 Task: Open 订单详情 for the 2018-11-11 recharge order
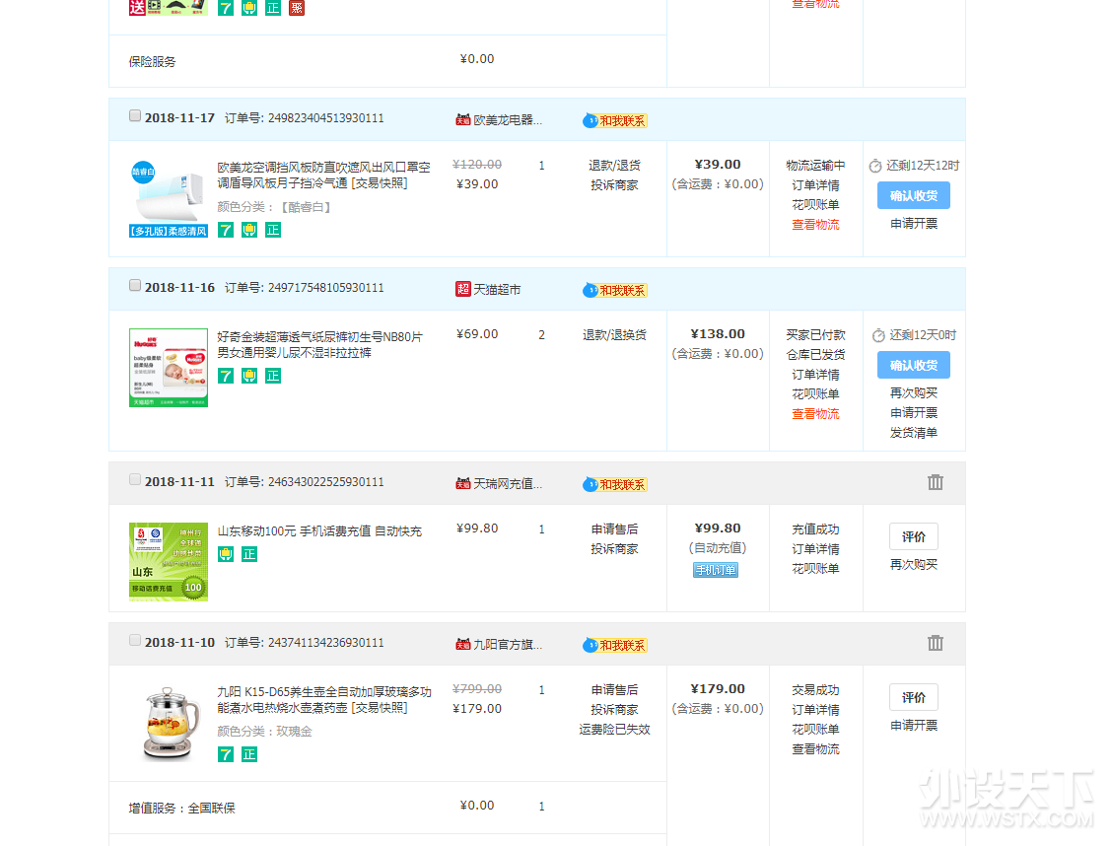click(815, 549)
